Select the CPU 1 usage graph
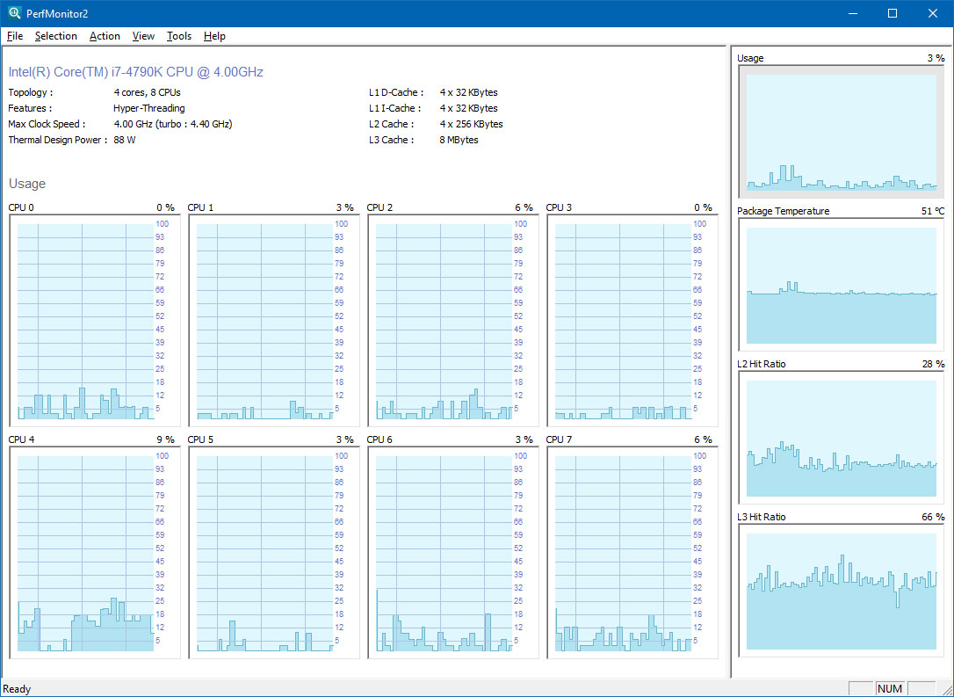Viewport: 954px width, 697px height. pyautogui.click(x=264, y=322)
